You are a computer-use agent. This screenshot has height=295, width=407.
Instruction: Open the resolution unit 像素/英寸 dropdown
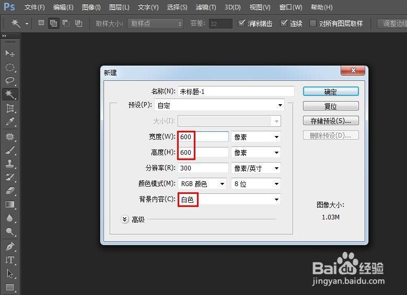(255, 168)
